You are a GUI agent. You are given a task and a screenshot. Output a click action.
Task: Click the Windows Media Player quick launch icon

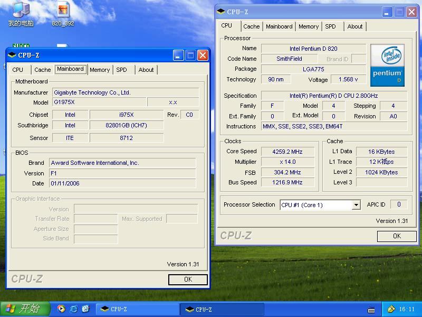point(61,309)
